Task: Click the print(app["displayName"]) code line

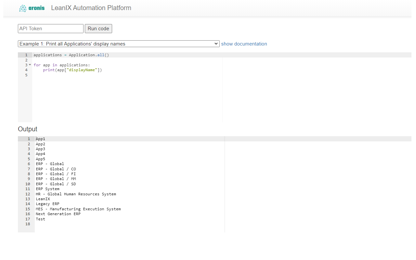Action: (x=72, y=70)
